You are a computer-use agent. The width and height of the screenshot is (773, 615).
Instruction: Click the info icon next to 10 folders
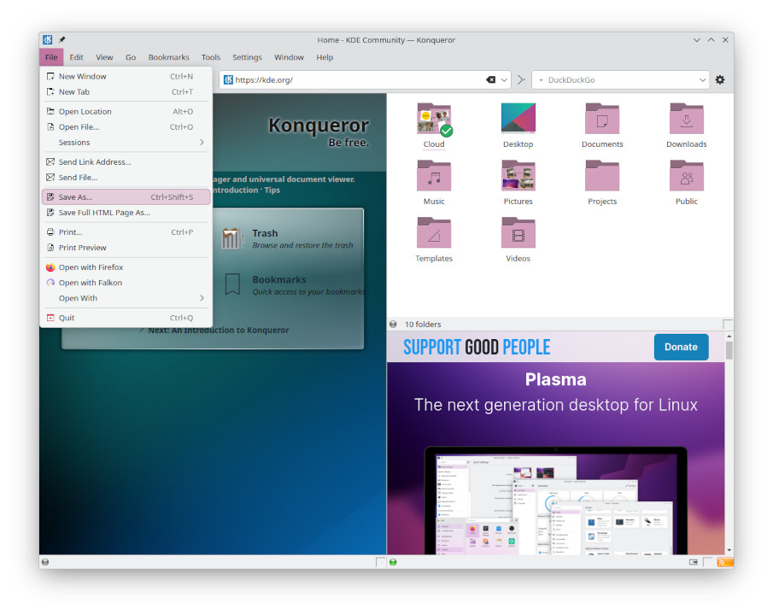[392, 325]
